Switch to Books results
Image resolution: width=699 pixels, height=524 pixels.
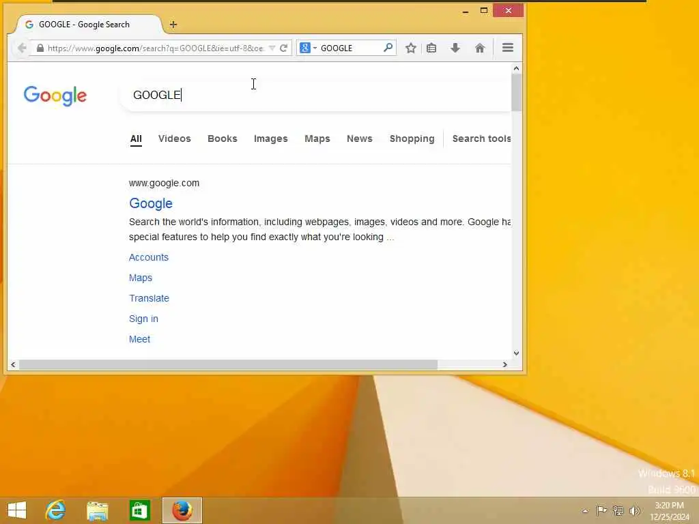(x=222, y=139)
